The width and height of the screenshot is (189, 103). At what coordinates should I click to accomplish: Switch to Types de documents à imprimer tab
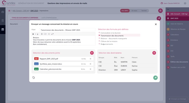coord(25,18)
